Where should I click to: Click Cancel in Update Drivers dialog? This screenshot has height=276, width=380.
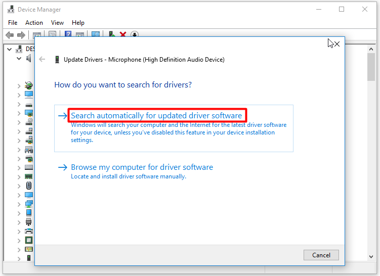click(321, 255)
